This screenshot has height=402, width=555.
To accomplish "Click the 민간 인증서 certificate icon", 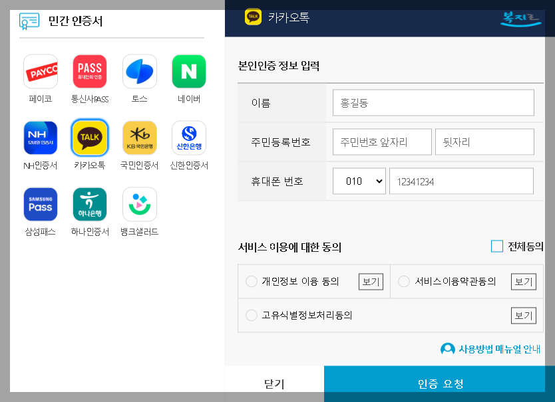I will 29,21.
